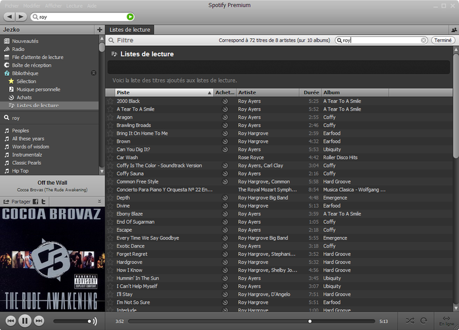The image size is (459, 330).
Task: Go forward with the right navigation arrow
Action: point(21,16)
